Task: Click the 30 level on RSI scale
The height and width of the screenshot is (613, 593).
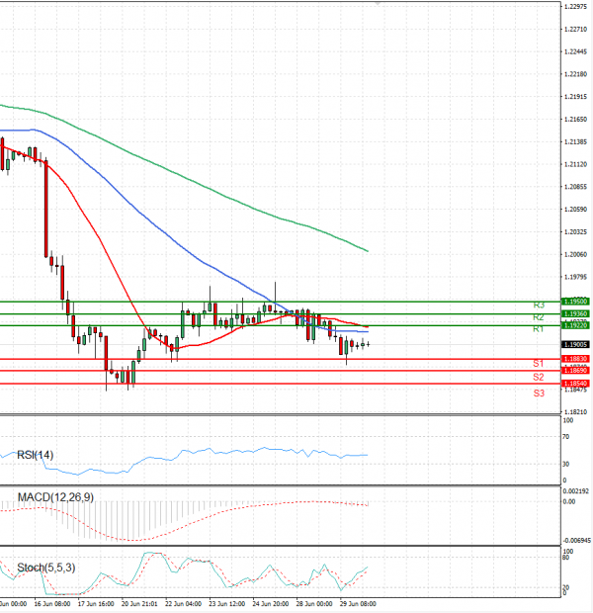Action: coord(565,465)
